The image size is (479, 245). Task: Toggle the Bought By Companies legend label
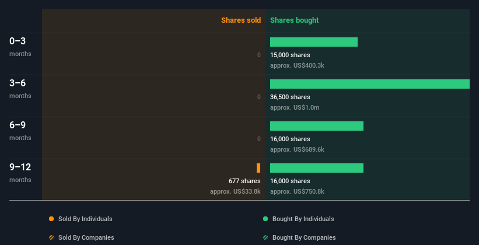304,237
